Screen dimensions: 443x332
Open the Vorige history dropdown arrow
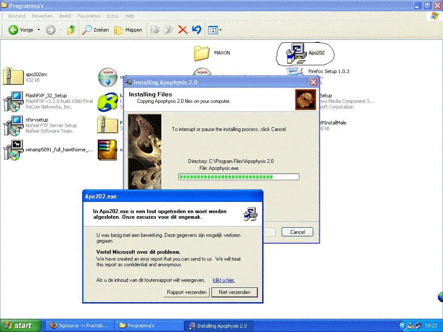pyautogui.click(x=39, y=30)
